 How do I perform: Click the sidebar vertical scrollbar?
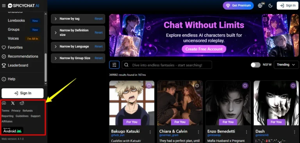[x=46, y=67]
